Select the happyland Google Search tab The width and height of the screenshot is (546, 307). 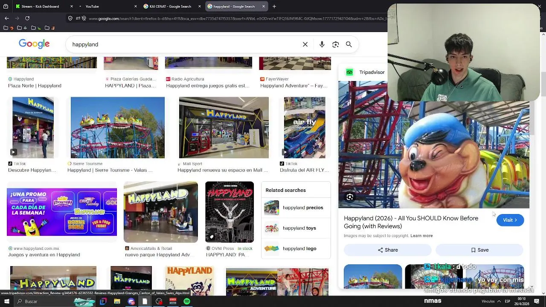coord(237,6)
